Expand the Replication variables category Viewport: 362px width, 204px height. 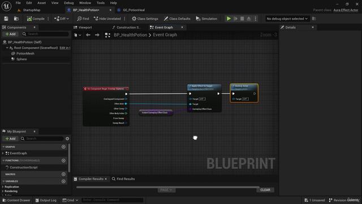[3, 187]
